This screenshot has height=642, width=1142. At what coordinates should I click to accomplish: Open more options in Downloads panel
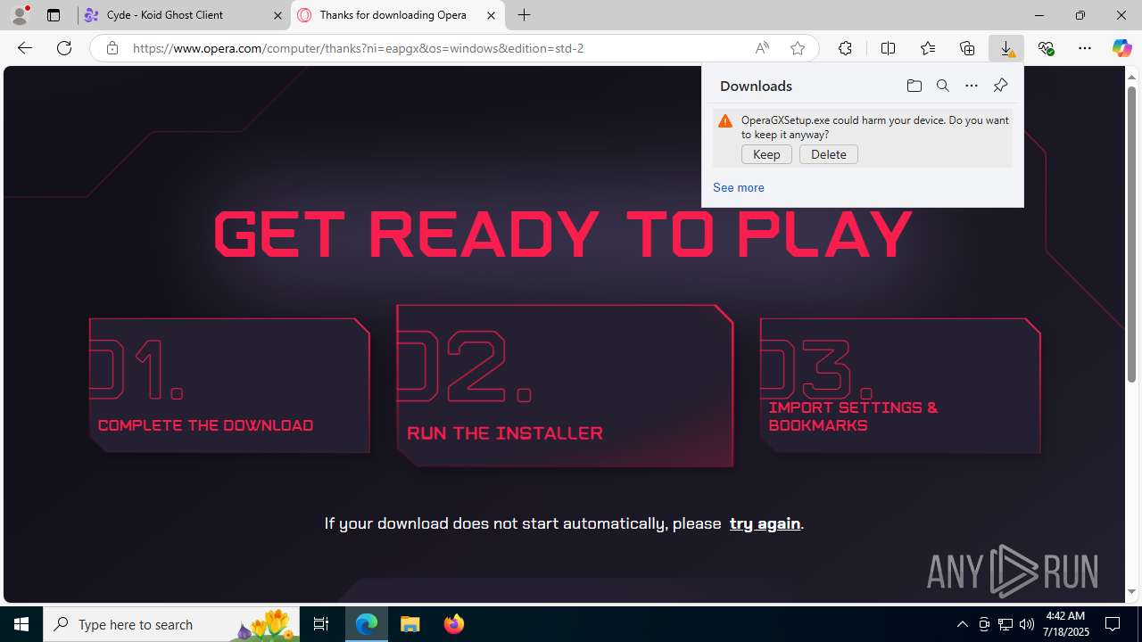pyautogui.click(x=972, y=86)
